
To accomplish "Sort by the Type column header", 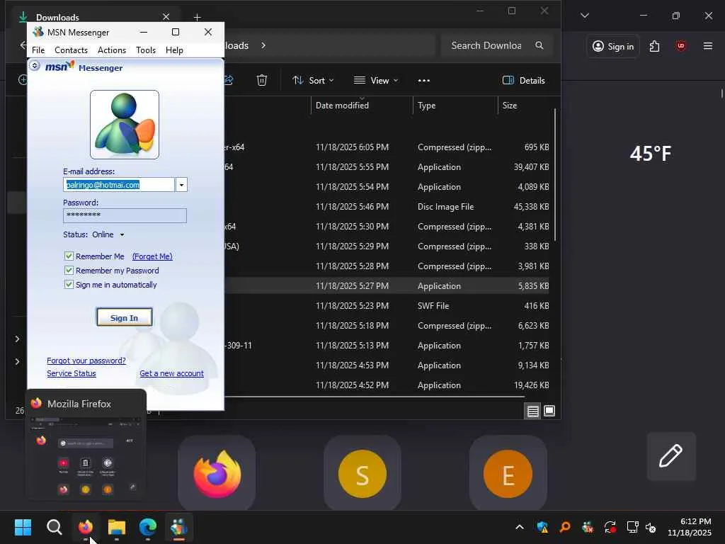I will [455, 106].
